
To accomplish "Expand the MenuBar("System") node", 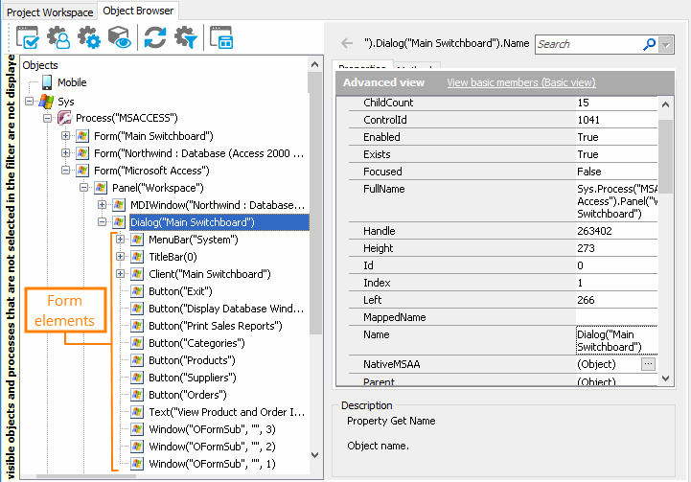I will [121, 240].
